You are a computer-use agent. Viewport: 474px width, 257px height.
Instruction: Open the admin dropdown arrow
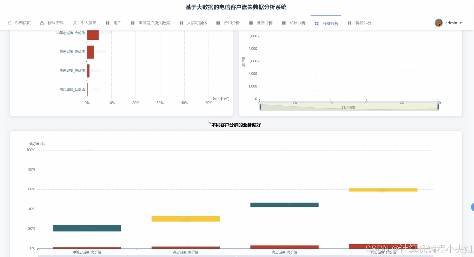point(460,23)
